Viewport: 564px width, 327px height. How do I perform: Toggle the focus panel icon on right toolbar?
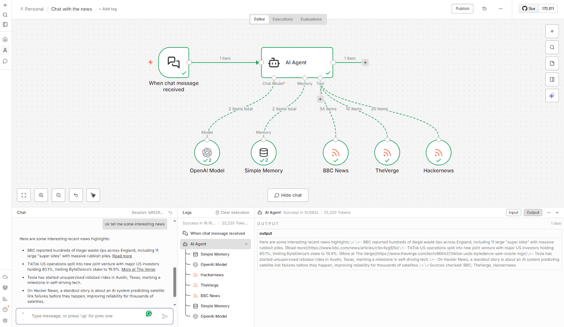[552, 79]
